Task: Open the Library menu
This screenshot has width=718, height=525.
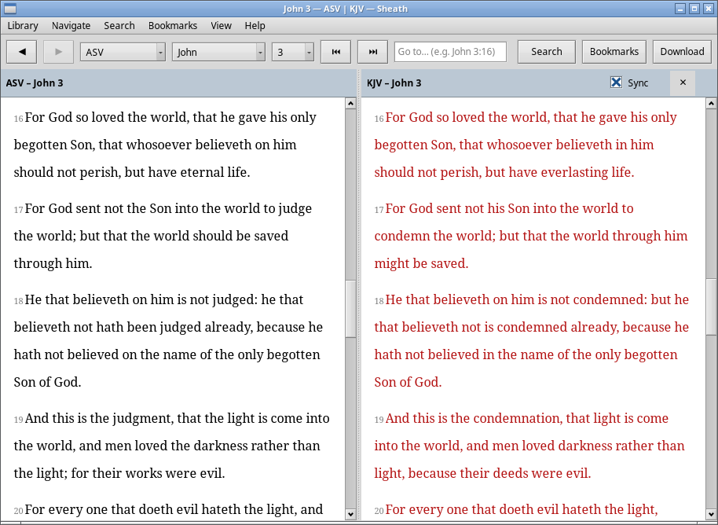Action: (23, 26)
